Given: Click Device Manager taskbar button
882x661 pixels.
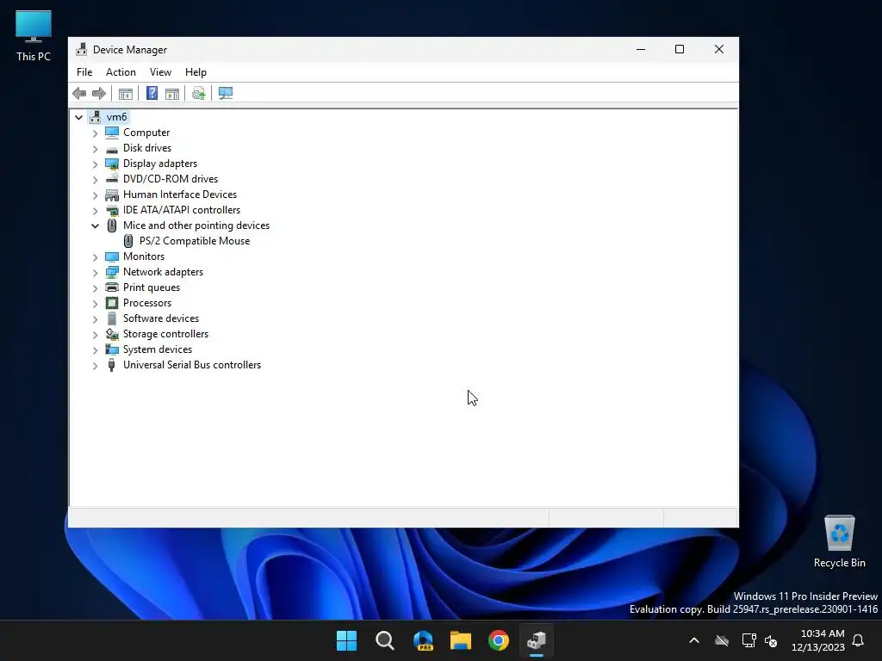Looking at the screenshot, I should [x=537, y=640].
